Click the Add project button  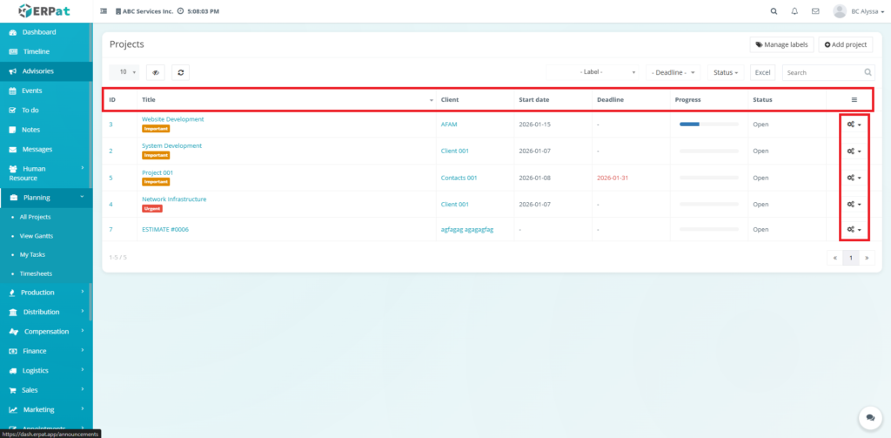click(845, 44)
